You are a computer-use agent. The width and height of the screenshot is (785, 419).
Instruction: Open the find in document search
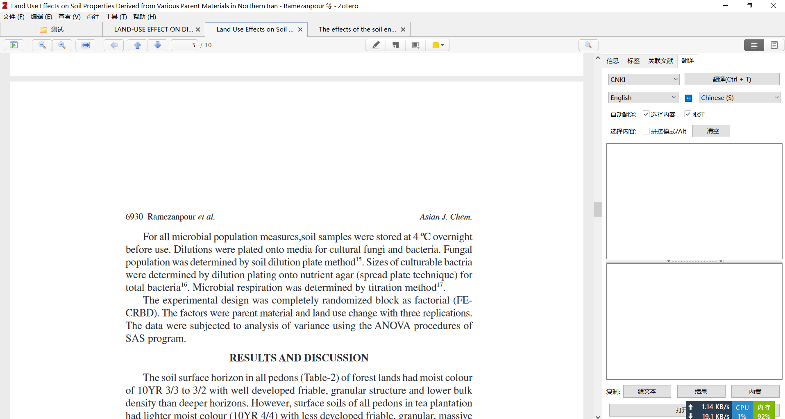click(588, 45)
